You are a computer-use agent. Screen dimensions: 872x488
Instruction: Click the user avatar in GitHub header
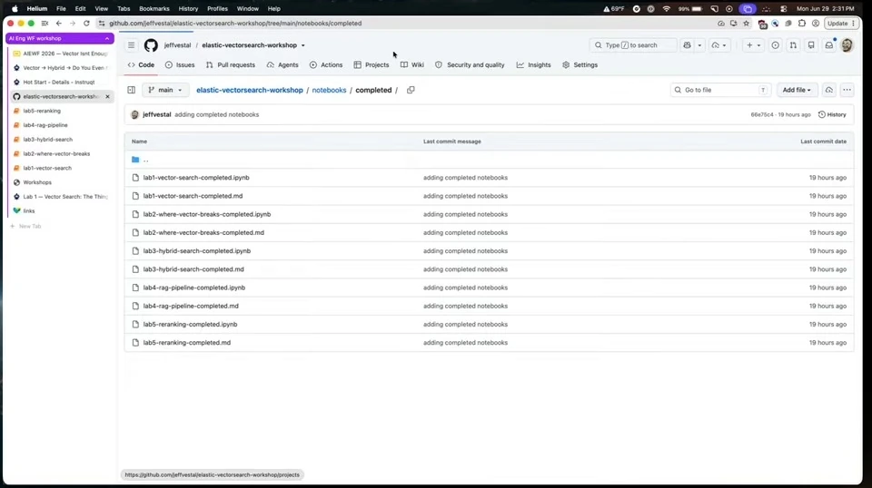[x=847, y=45]
